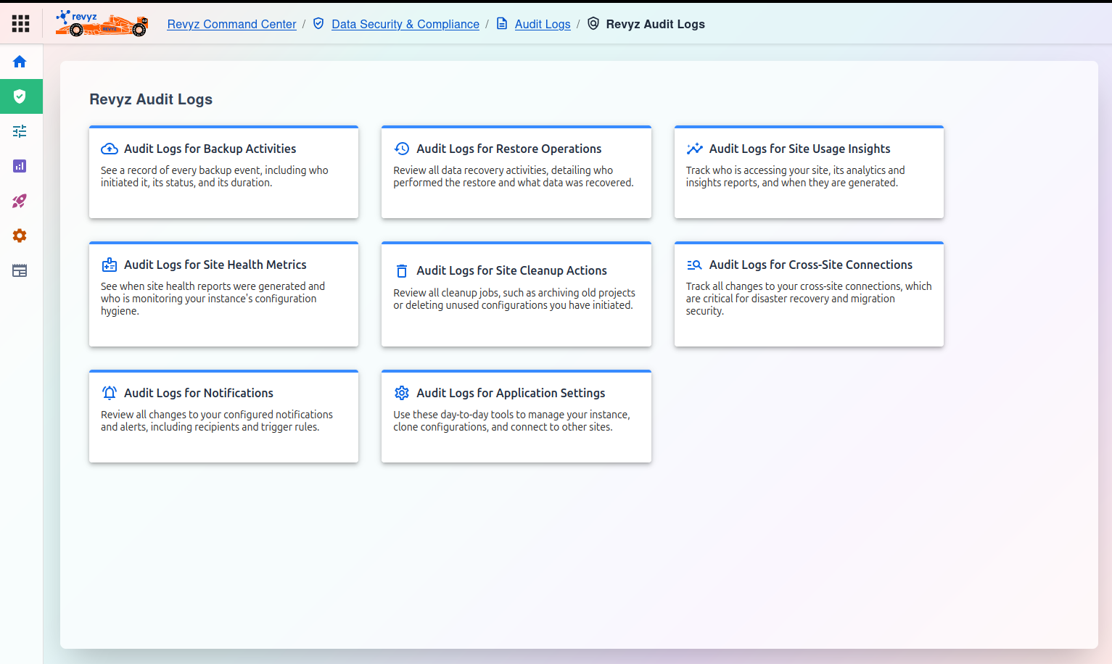Open the rocket launch icon in sidebar
The width and height of the screenshot is (1112, 664).
point(20,201)
